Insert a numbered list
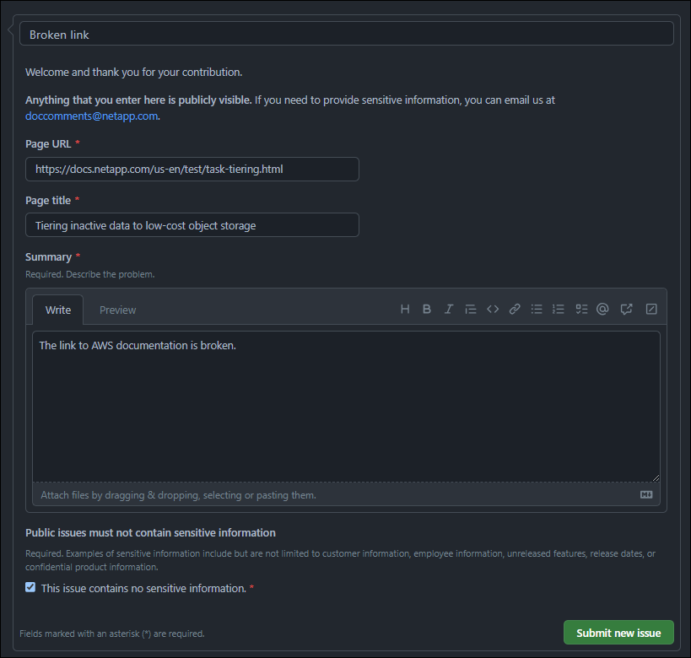691x658 pixels. click(558, 310)
